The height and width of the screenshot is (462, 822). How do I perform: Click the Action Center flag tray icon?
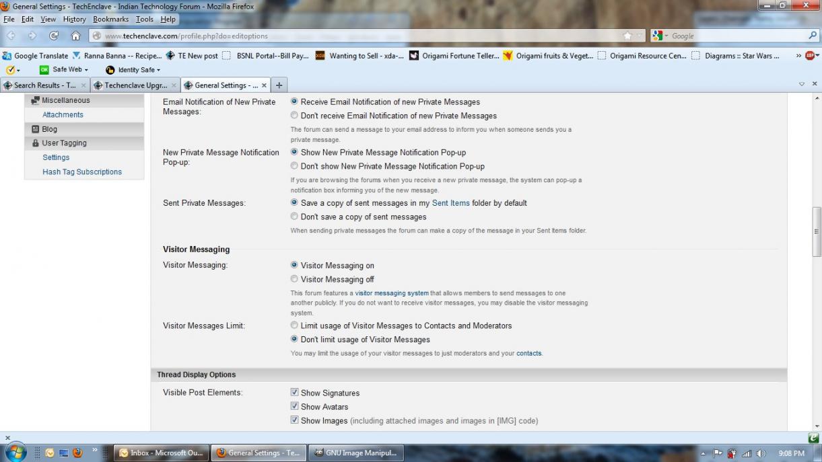[718, 453]
